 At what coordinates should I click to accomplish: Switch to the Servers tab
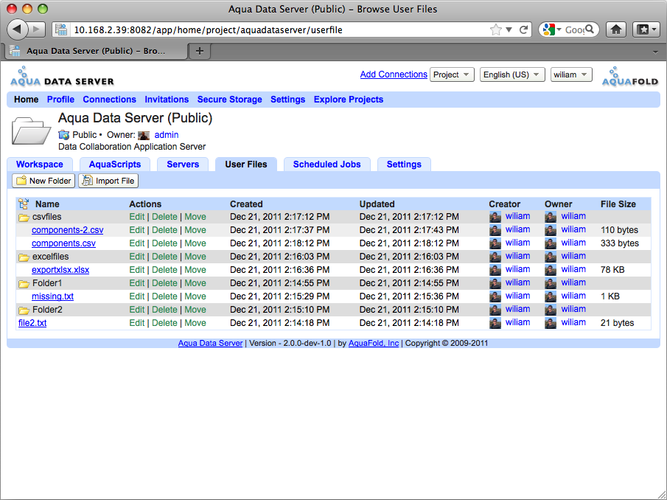tap(183, 164)
